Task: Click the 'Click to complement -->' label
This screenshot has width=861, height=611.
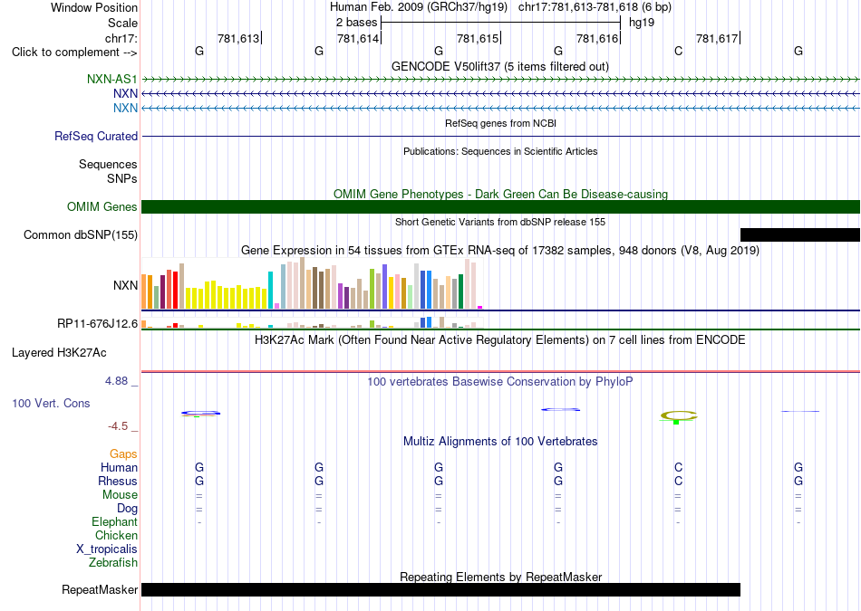Action: pyautogui.click(x=74, y=53)
